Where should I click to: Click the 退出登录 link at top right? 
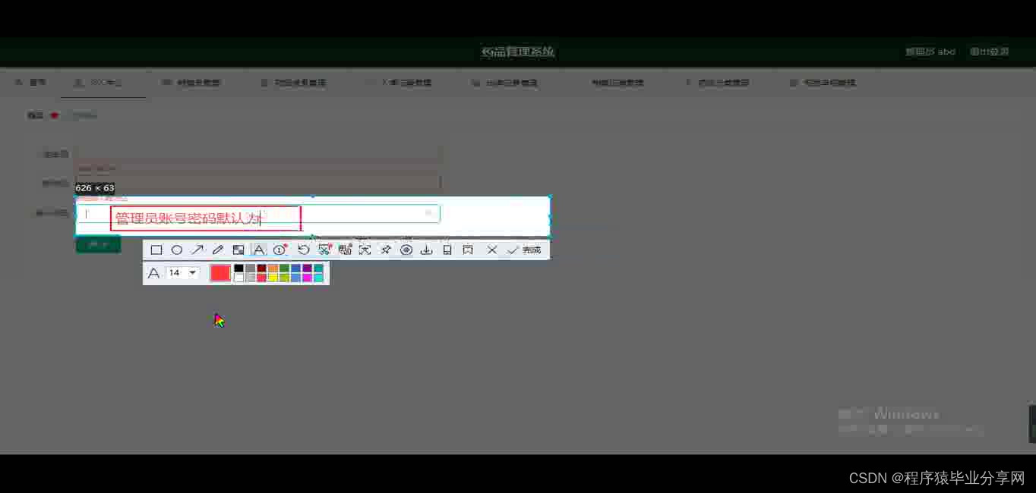989,52
